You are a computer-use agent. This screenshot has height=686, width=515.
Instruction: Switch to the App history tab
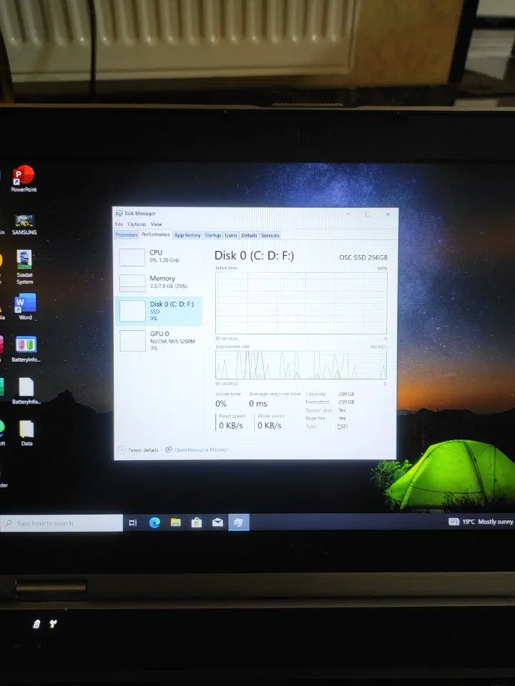pyautogui.click(x=187, y=235)
